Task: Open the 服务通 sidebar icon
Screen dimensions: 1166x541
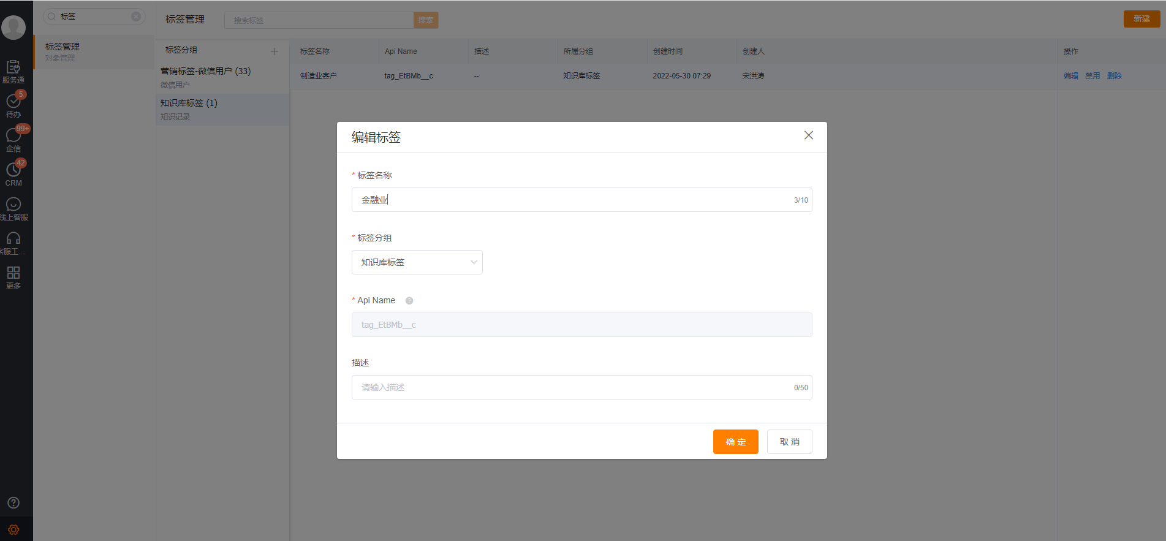Action: (x=13, y=72)
